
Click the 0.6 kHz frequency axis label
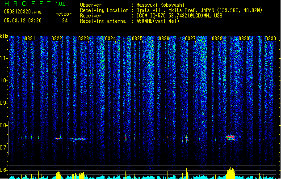[4, 170]
